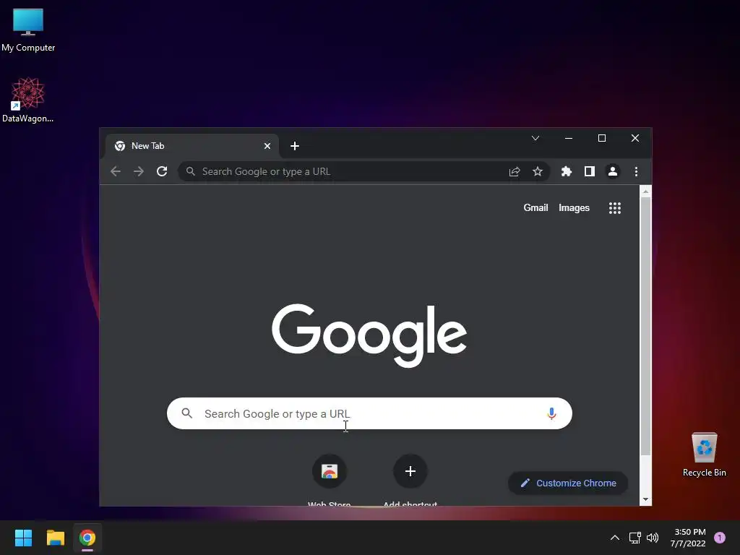Open a new tab with plus button
Screen dimensions: 740x555
click(295, 146)
